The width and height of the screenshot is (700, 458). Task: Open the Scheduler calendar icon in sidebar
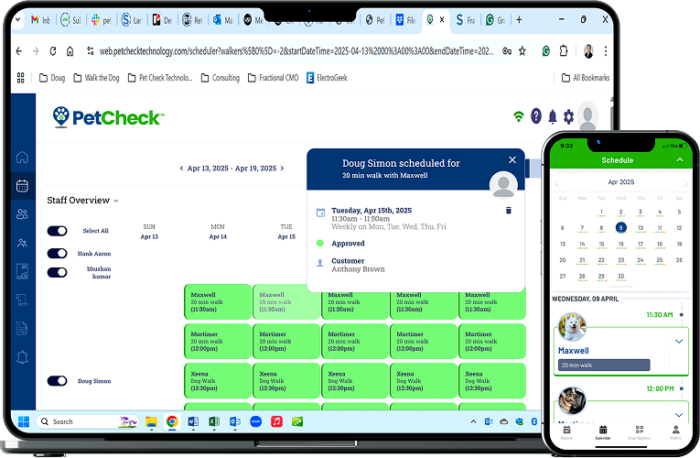tap(22, 185)
